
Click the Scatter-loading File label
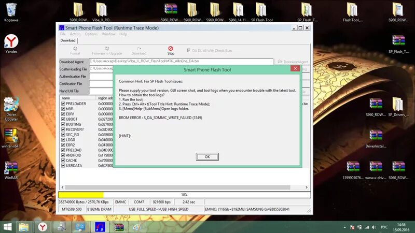73,69
